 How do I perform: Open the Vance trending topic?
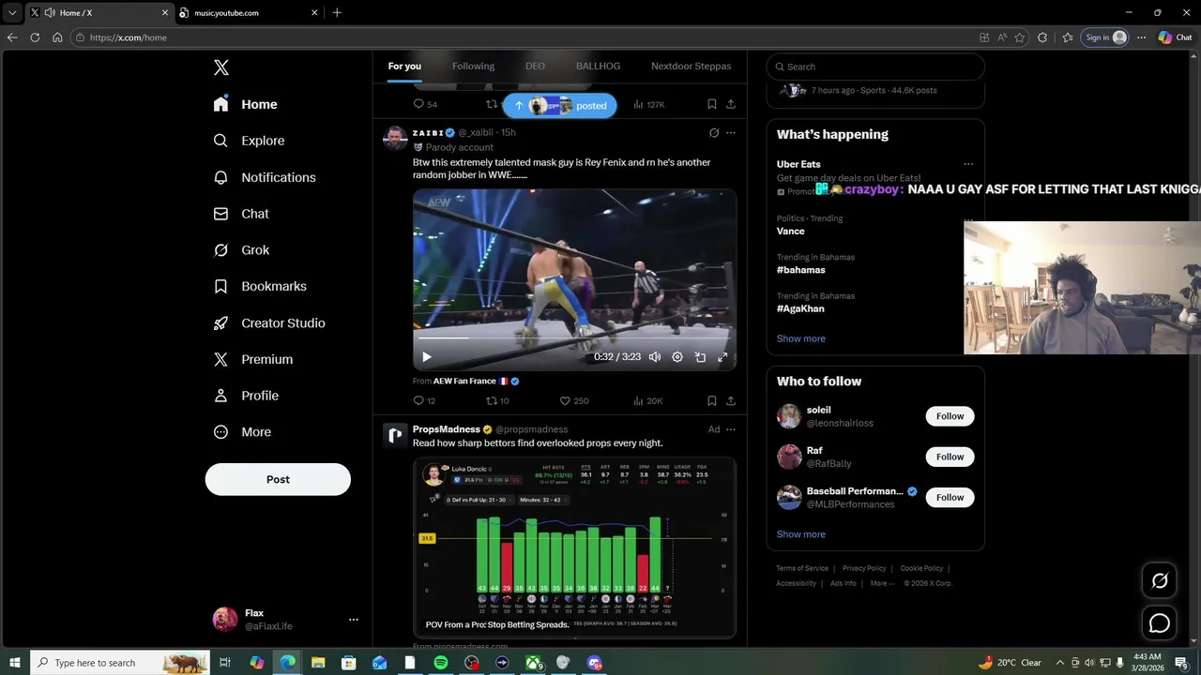tap(791, 231)
